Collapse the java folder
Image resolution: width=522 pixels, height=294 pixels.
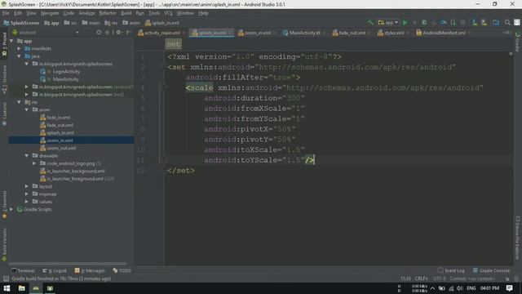click(20, 56)
